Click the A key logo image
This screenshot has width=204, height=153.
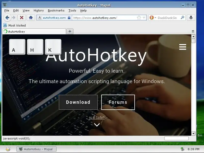[17, 47]
